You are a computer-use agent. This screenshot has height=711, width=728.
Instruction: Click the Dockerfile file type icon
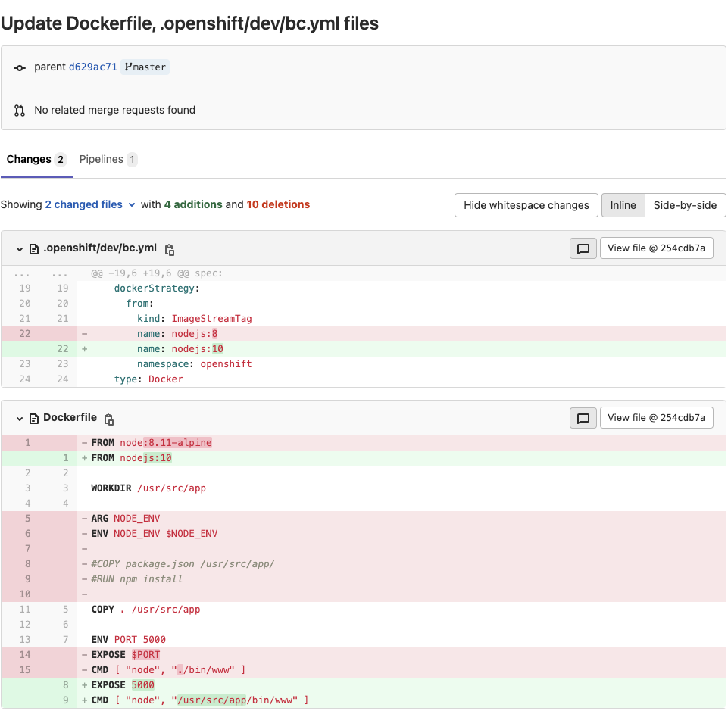pyautogui.click(x=33, y=419)
